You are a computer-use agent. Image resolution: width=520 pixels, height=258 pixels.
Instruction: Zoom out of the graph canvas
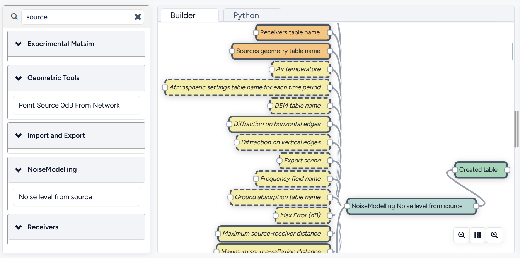(461, 235)
